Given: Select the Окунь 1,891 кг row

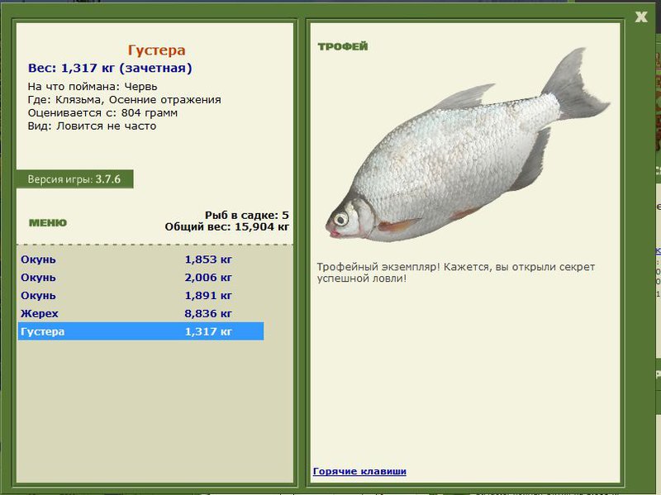Looking at the screenshot, I should coord(140,296).
